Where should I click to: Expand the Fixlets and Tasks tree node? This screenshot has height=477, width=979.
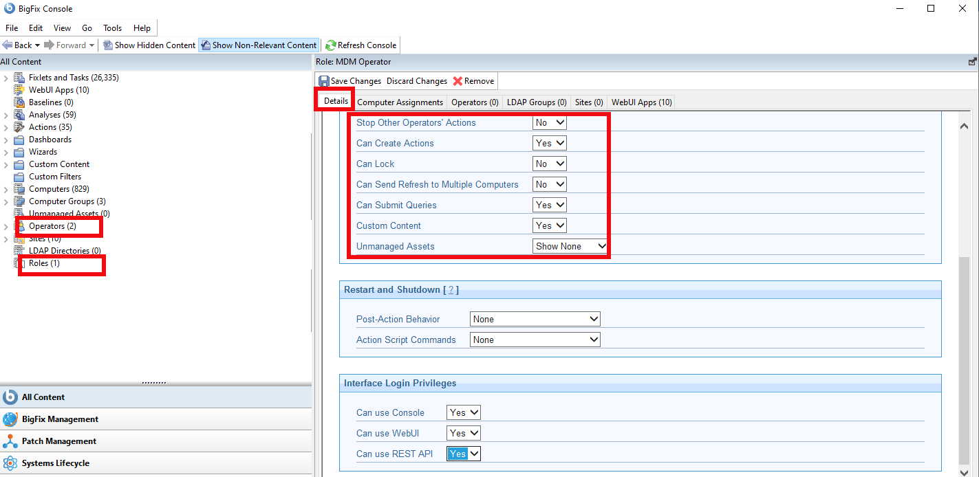6,77
